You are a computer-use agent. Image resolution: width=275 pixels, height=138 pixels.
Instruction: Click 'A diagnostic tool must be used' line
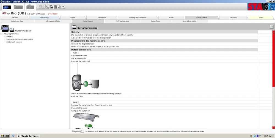[91, 38]
